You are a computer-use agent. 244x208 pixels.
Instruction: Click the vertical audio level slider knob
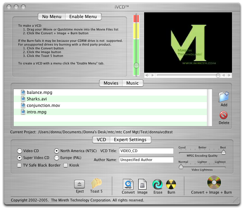click(x=136, y=65)
